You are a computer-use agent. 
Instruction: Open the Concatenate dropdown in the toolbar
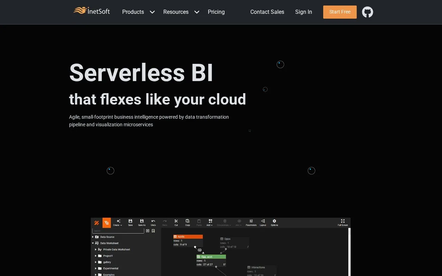coord(224,223)
